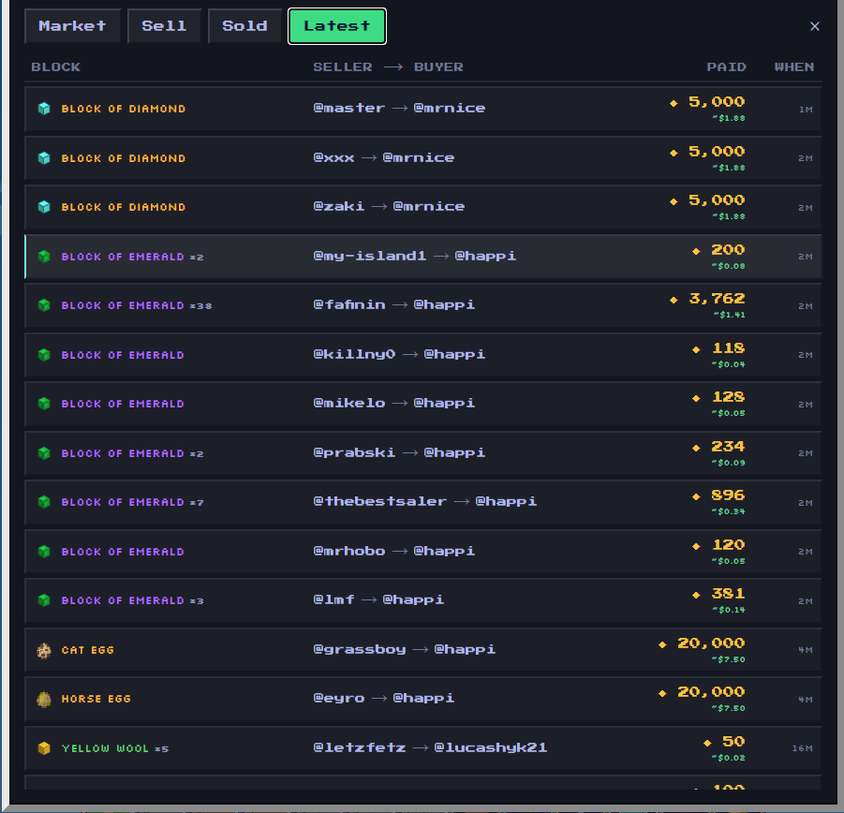Image resolution: width=844 pixels, height=813 pixels.
Task: Open seller @prabski profile link
Action: (x=354, y=452)
